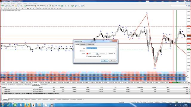Open Market Watch panel icon
Image resolution: width=191 pixels, height=107 pixels.
point(10,6)
